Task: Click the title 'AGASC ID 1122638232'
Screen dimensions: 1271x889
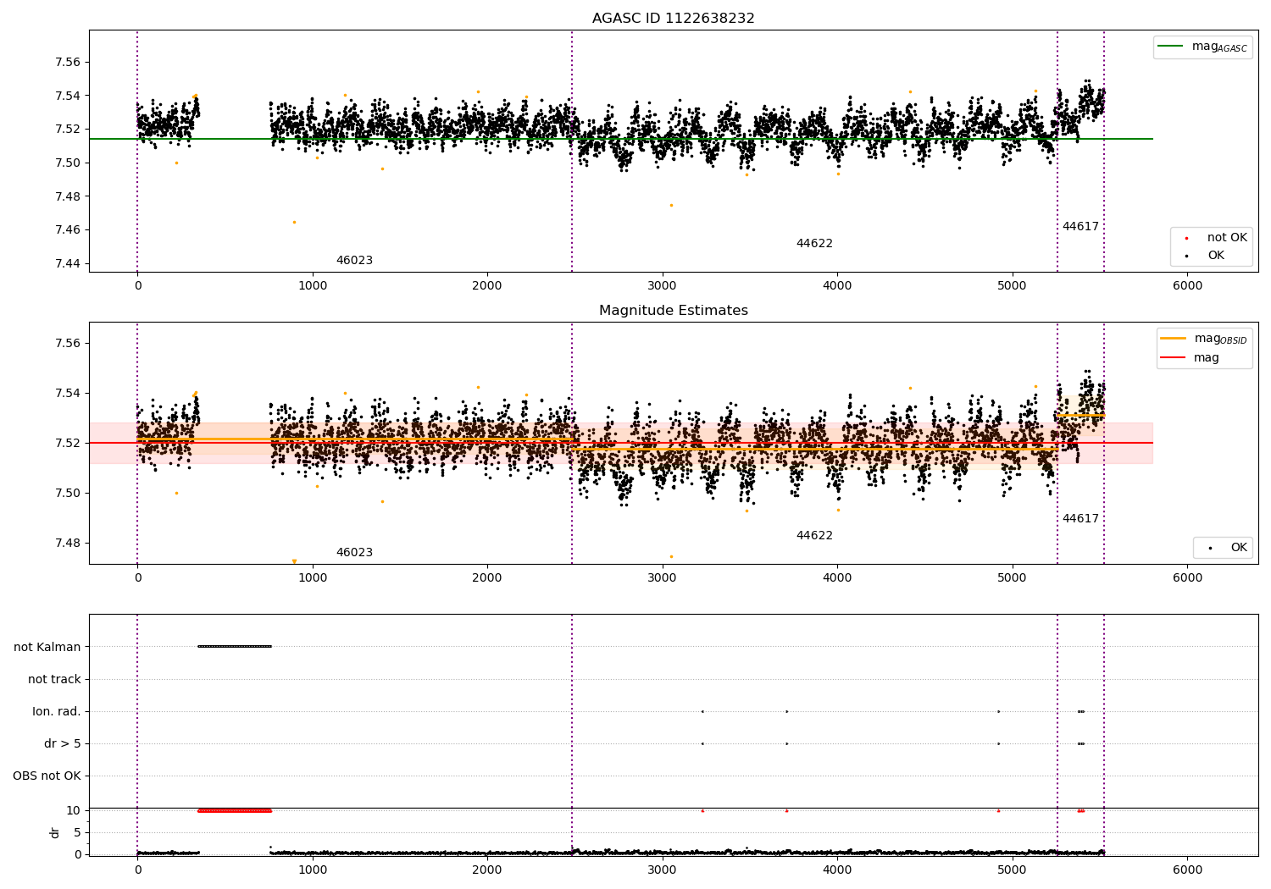Action: click(x=673, y=19)
